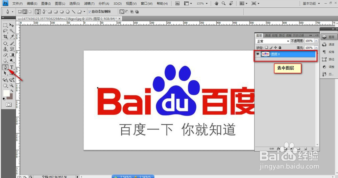338x178 pixels.
Task: Select the Horizontal Type tool
Action: click(11, 67)
